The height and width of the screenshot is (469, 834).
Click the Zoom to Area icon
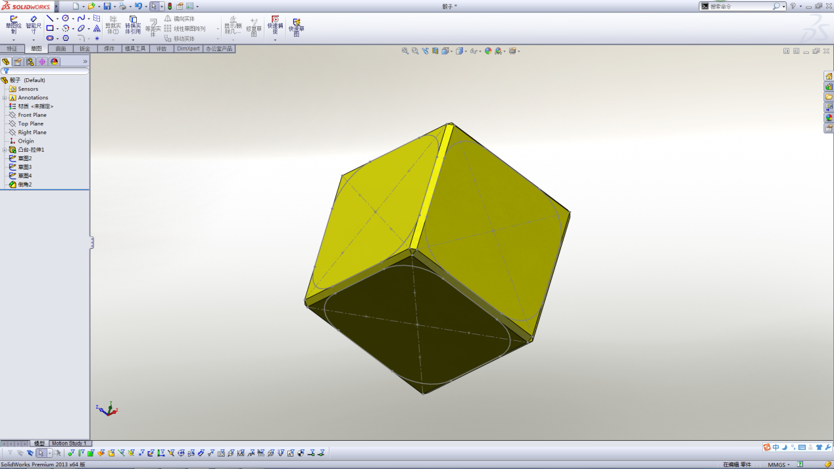pyautogui.click(x=415, y=51)
